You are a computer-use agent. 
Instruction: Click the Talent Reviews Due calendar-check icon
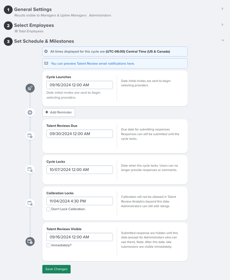pos(30,136)
